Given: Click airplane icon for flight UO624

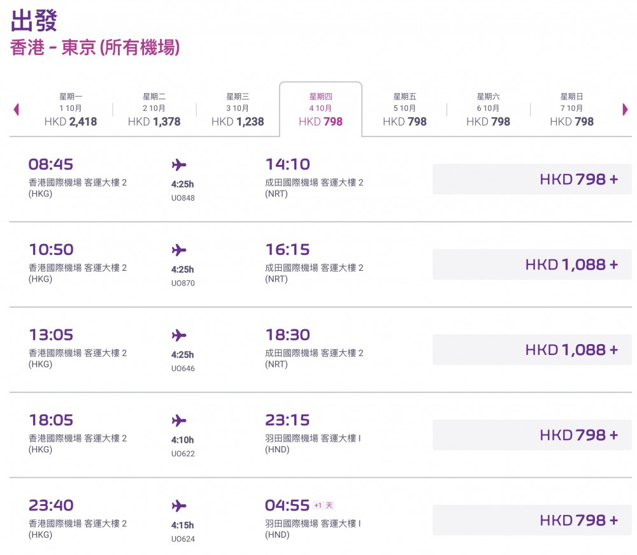Looking at the screenshot, I should coord(179,506).
